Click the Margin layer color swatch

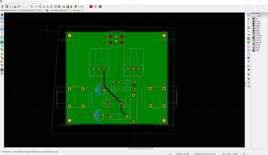(x=253, y=44)
